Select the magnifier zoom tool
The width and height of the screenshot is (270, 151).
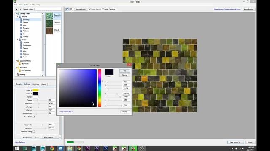pyautogui.click(x=71, y=9)
